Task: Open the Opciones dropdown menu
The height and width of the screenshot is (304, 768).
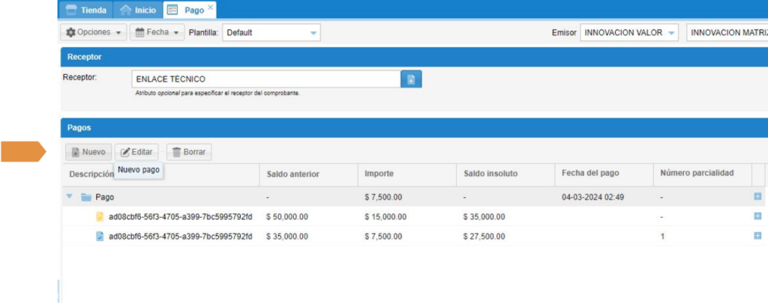Action: (94, 33)
